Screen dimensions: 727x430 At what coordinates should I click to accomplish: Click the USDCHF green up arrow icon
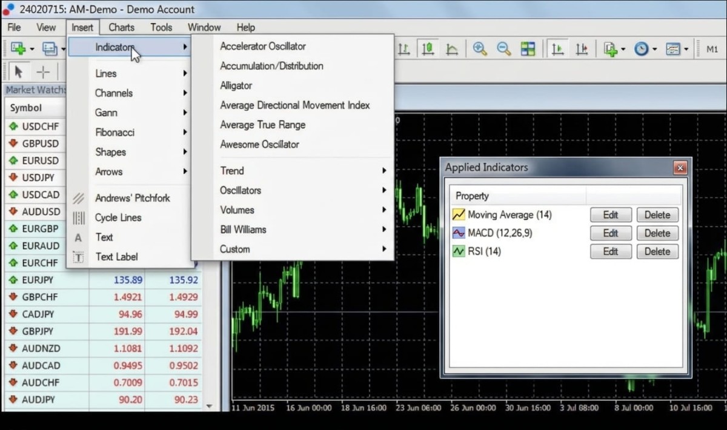(13, 127)
